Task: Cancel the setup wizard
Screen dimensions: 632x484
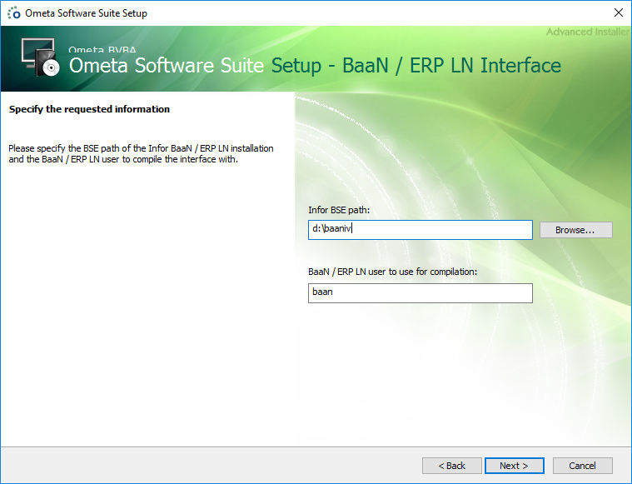Action: point(582,466)
